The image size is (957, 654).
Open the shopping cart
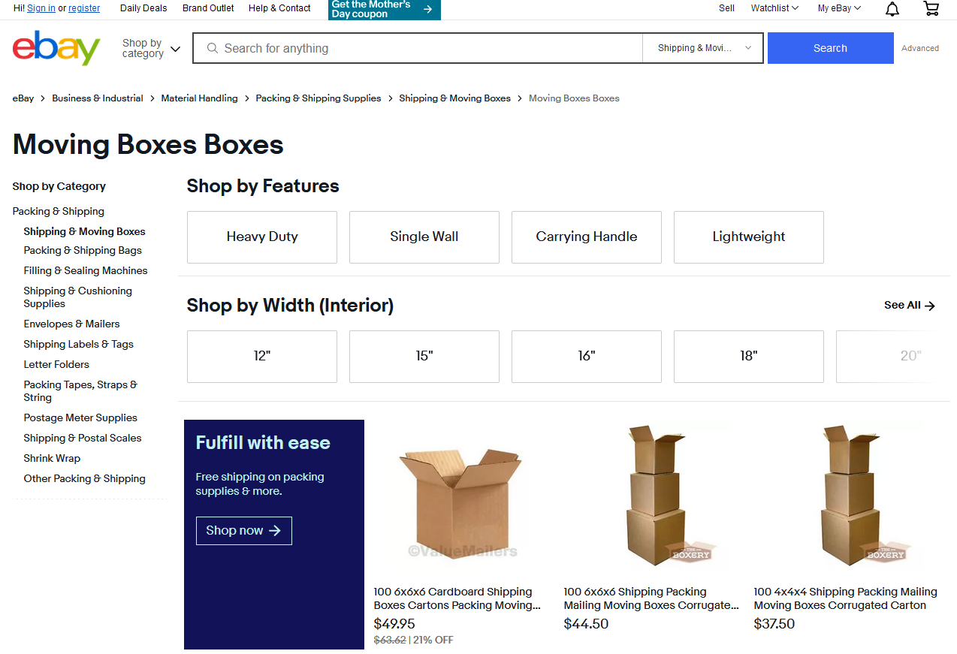(x=931, y=8)
